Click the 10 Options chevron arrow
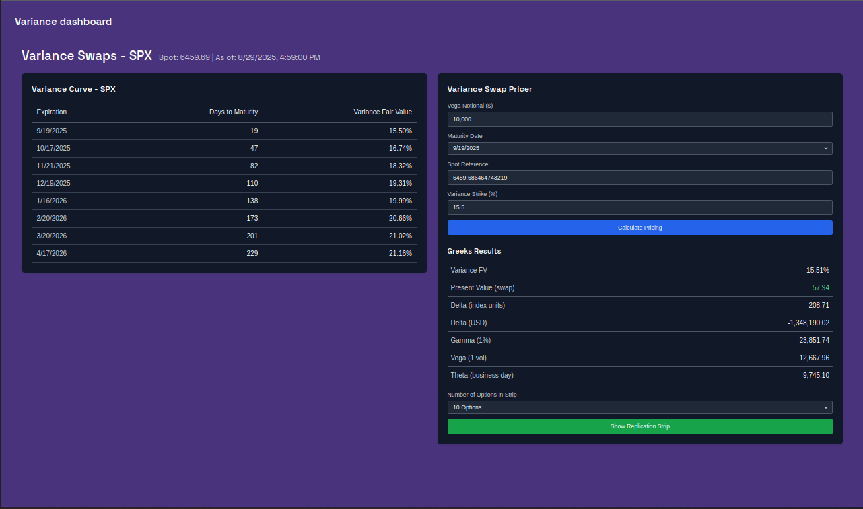 tap(826, 407)
